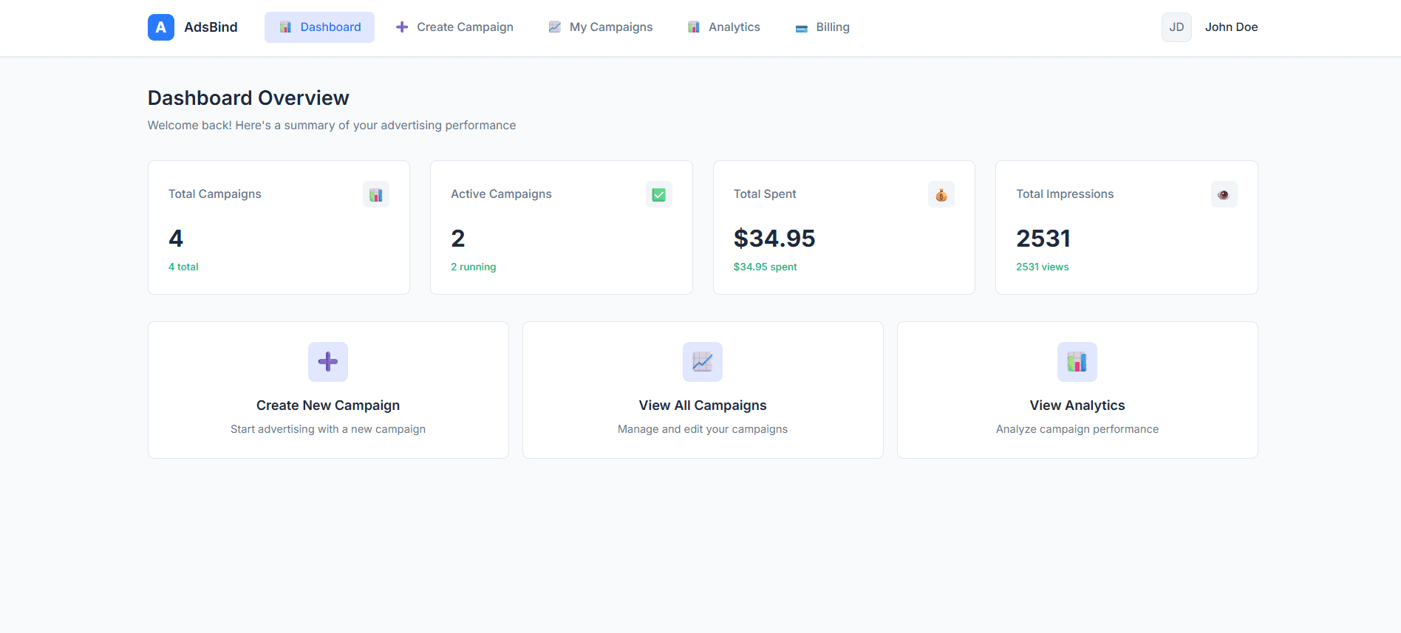
Task: Select the Total Spent card label
Action: tap(765, 194)
